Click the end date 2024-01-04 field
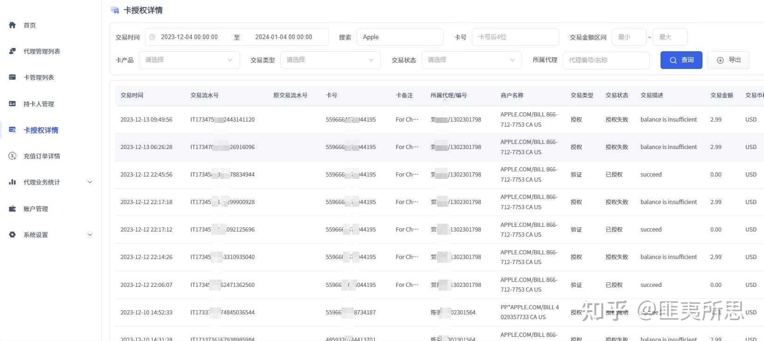The width and height of the screenshot is (764, 341). click(284, 37)
